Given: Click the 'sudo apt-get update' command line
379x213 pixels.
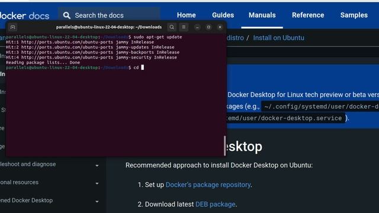Looking at the screenshot, I should click(x=94, y=37).
